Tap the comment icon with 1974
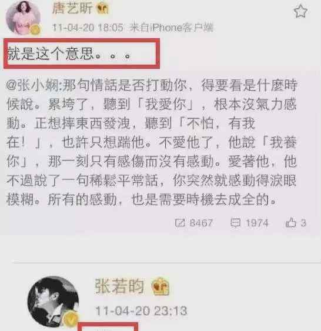321x331 pixels. click(x=235, y=222)
